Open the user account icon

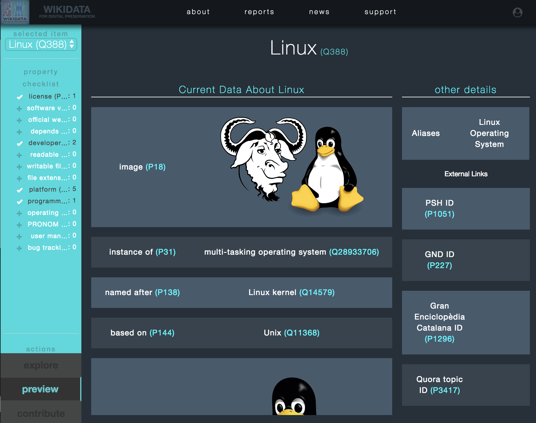coord(517,12)
